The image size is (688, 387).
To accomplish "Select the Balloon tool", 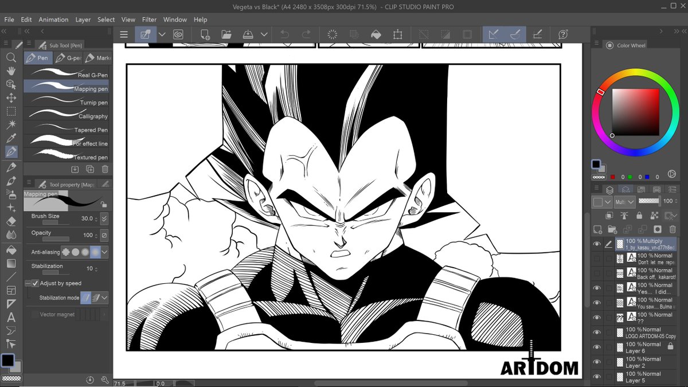I will click(x=11, y=330).
